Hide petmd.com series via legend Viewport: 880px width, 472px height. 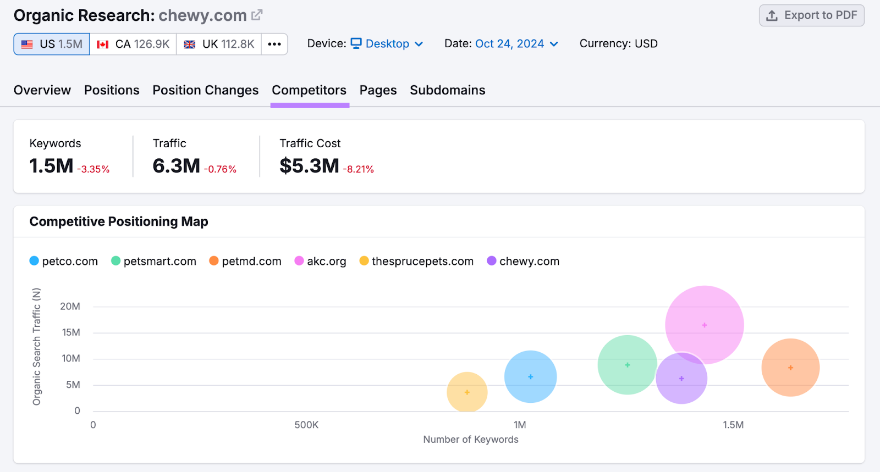pyautogui.click(x=245, y=261)
